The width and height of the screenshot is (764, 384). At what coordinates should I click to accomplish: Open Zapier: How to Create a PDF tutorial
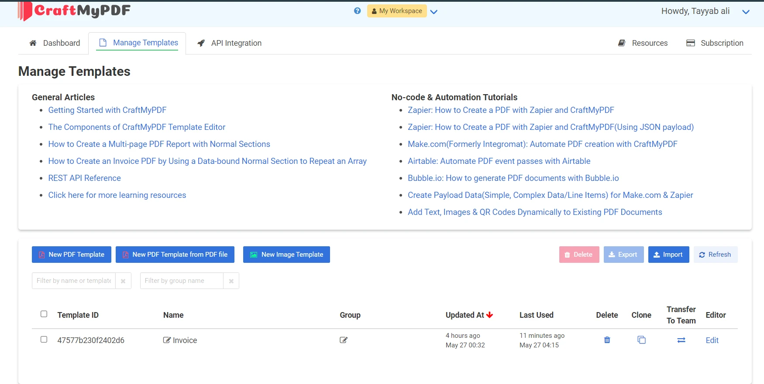(511, 110)
